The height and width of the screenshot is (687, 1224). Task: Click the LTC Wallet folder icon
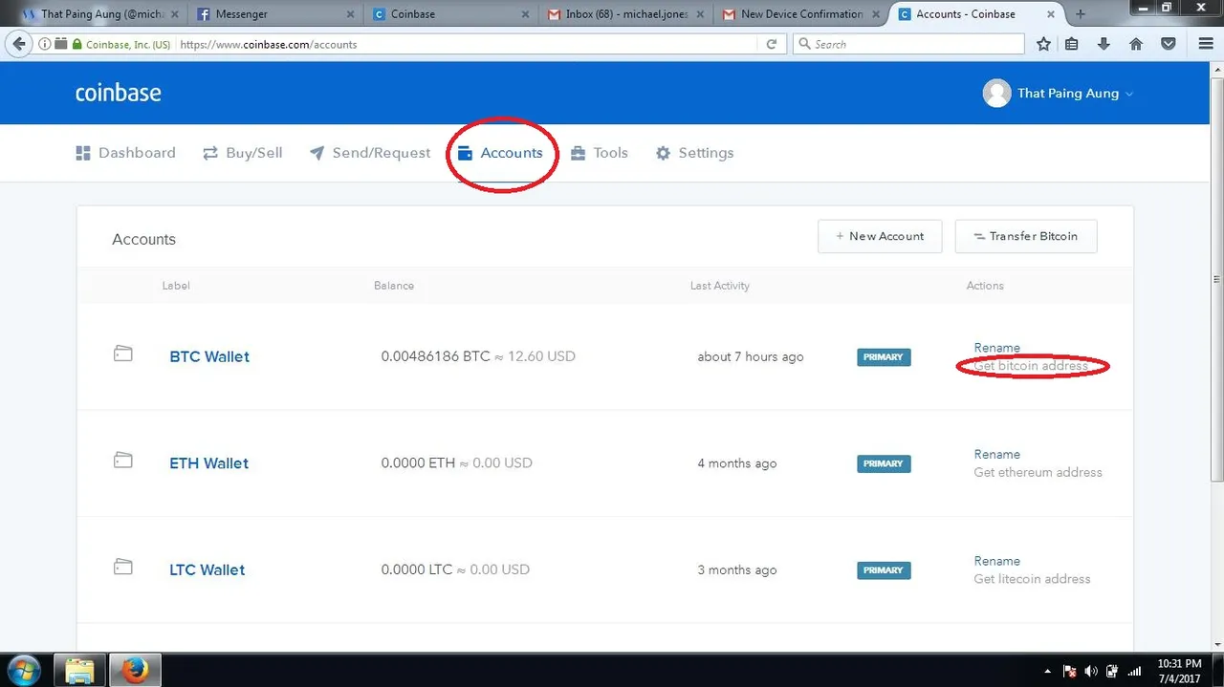pos(122,568)
